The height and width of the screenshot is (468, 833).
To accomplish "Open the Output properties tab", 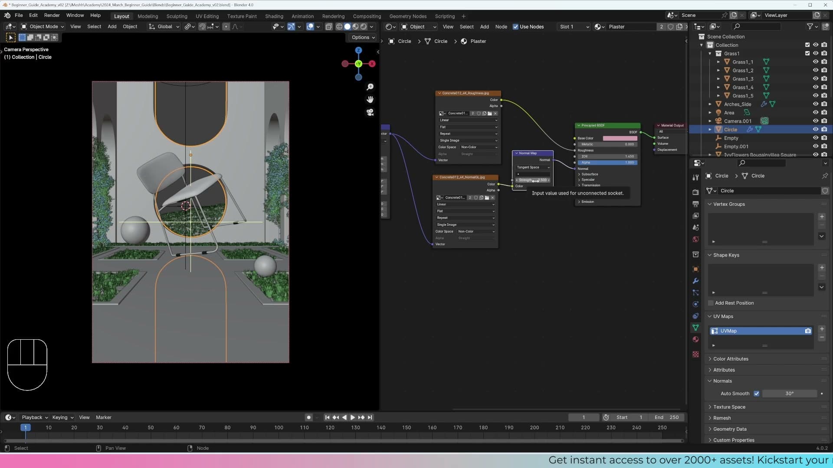I will [x=695, y=204].
